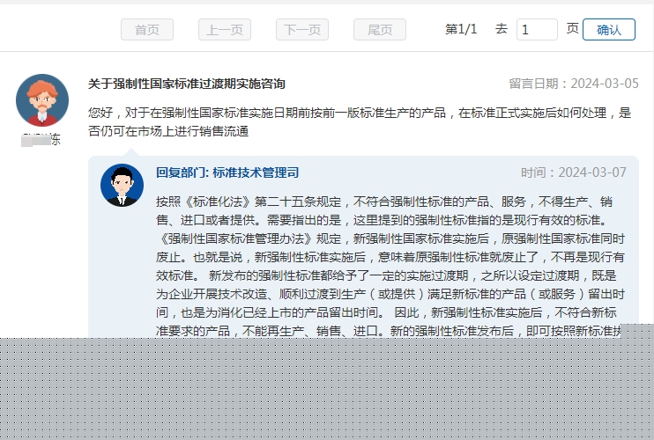Open the title 关于强制性国家标准过渡期实施咨询
This screenshot has width=654, height=440.
[186, 84]
